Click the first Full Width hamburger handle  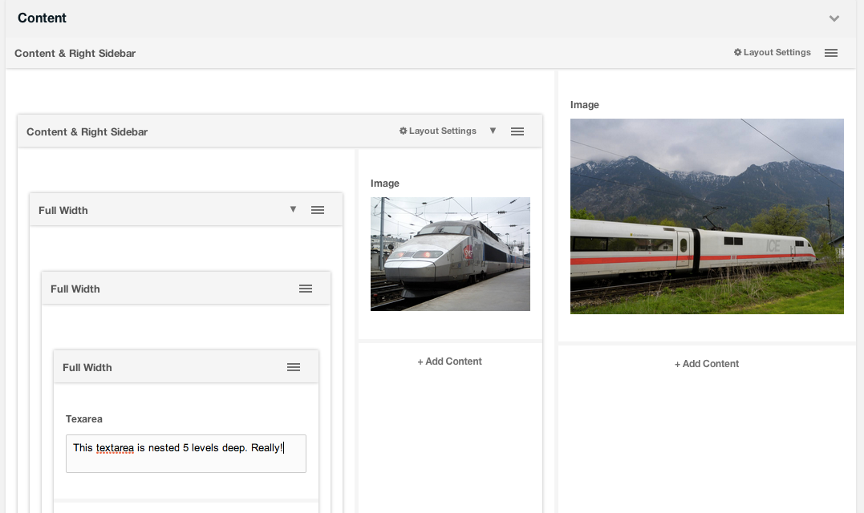tap(318, 210)
